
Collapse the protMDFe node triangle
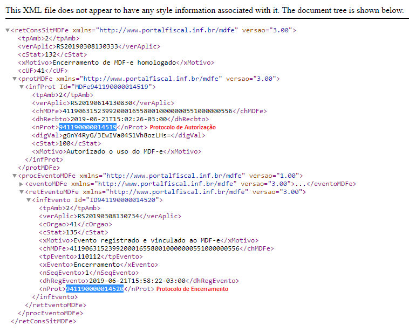click(15, 79)
